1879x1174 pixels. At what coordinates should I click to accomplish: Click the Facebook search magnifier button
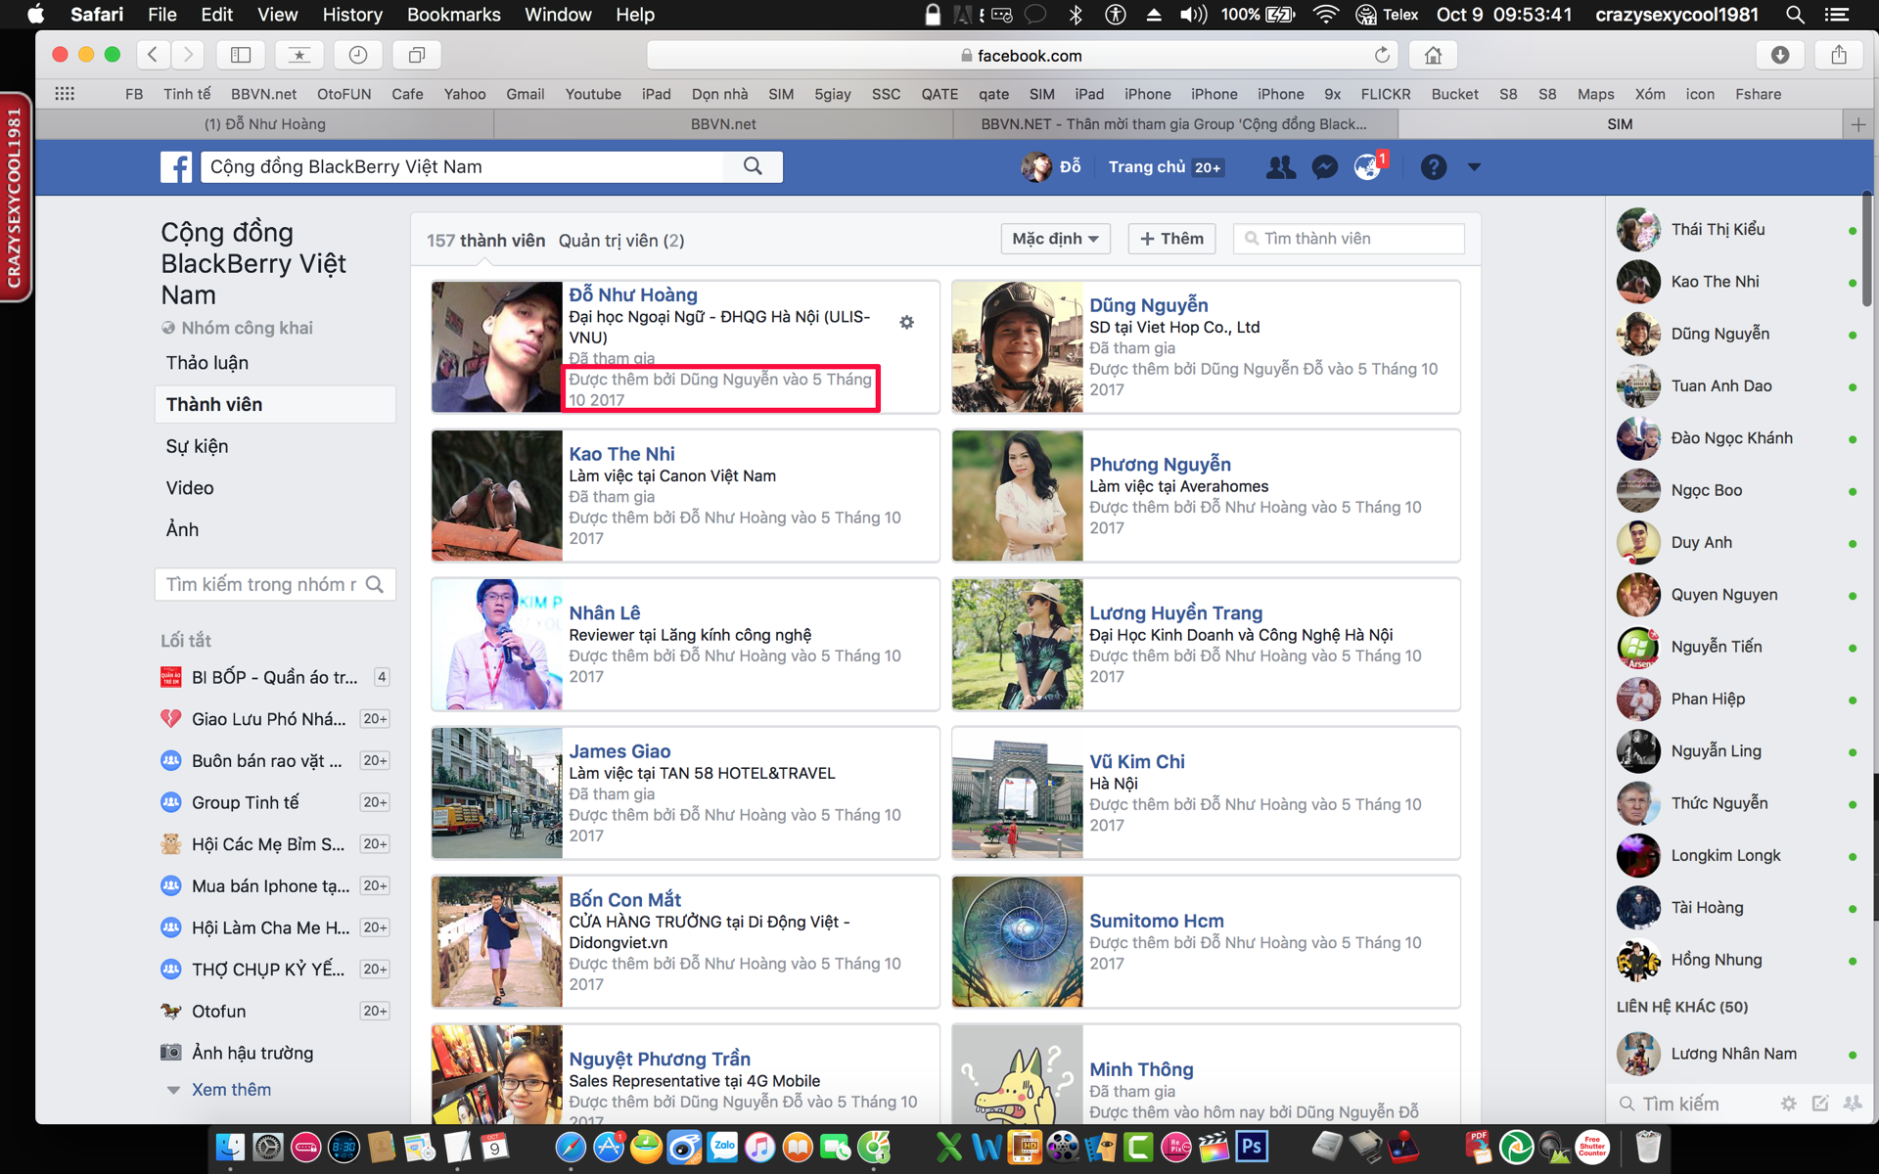(752, 166)
